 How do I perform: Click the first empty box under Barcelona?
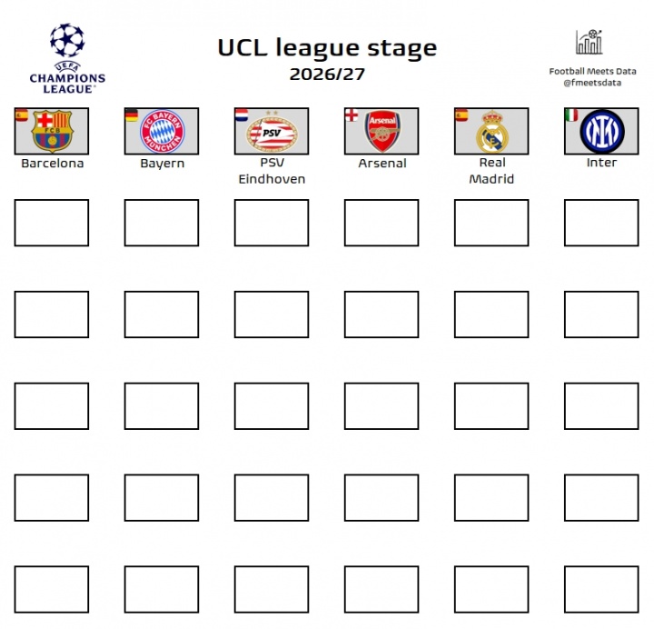point(52,223)
